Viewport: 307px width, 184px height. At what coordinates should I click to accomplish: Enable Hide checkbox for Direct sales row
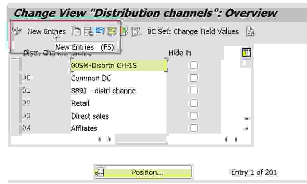(194, 116)
